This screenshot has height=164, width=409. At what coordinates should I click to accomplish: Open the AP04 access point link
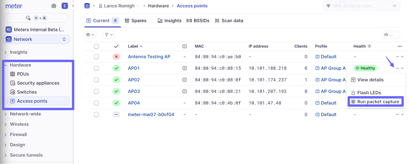coord(134,103)
